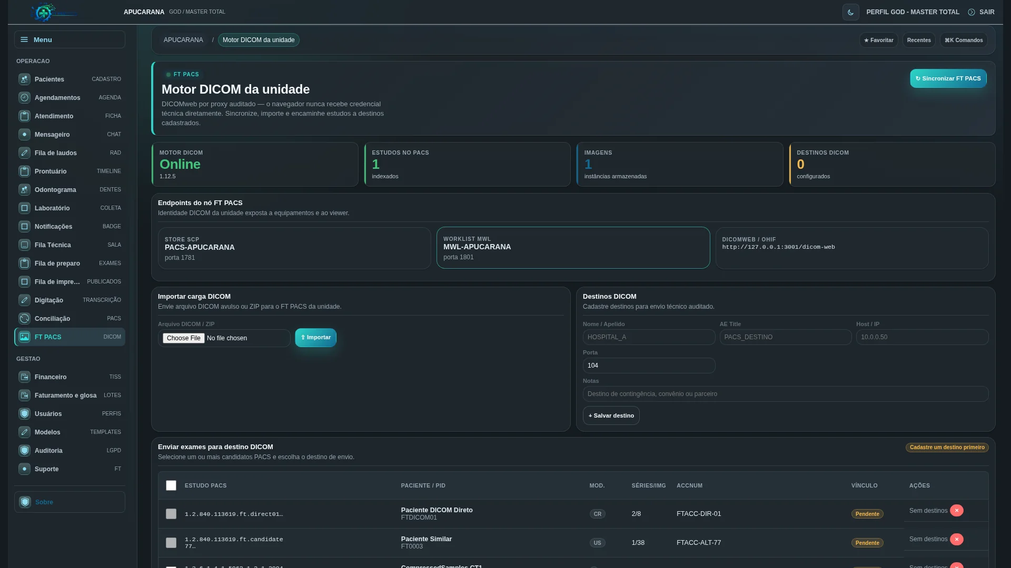This screenshot has width=1011, height=568.
Task: Focus the AE Title input field
Action: click(x=786, y=337)
